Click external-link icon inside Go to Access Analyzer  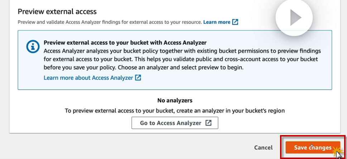click(x=208, y=123)
